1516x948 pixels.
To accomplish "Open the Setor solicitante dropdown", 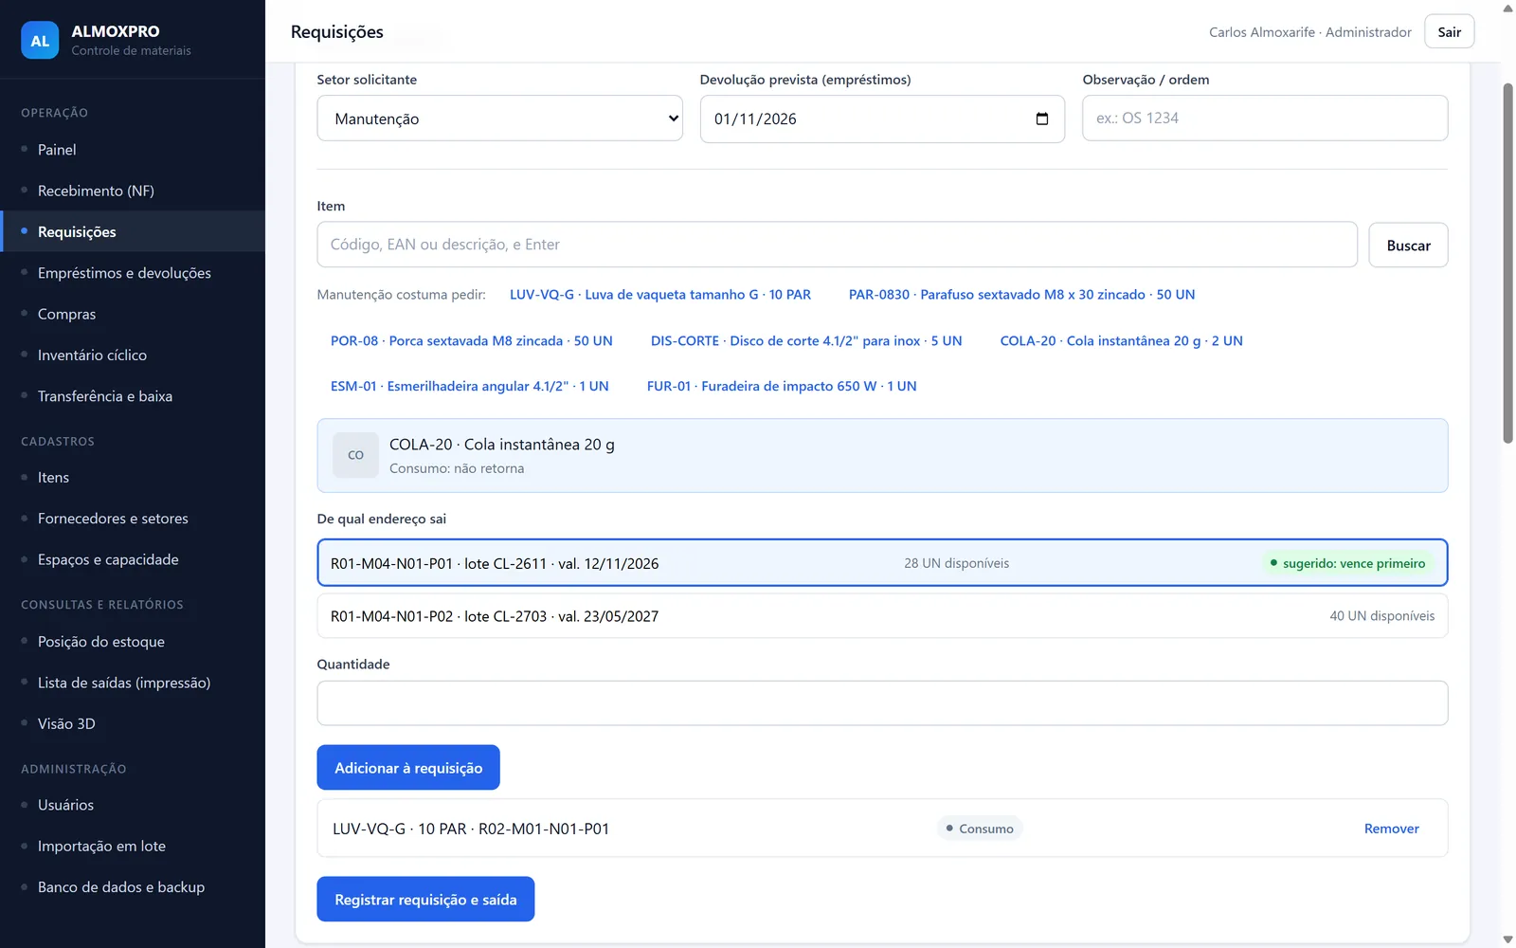I will [499, 118].
